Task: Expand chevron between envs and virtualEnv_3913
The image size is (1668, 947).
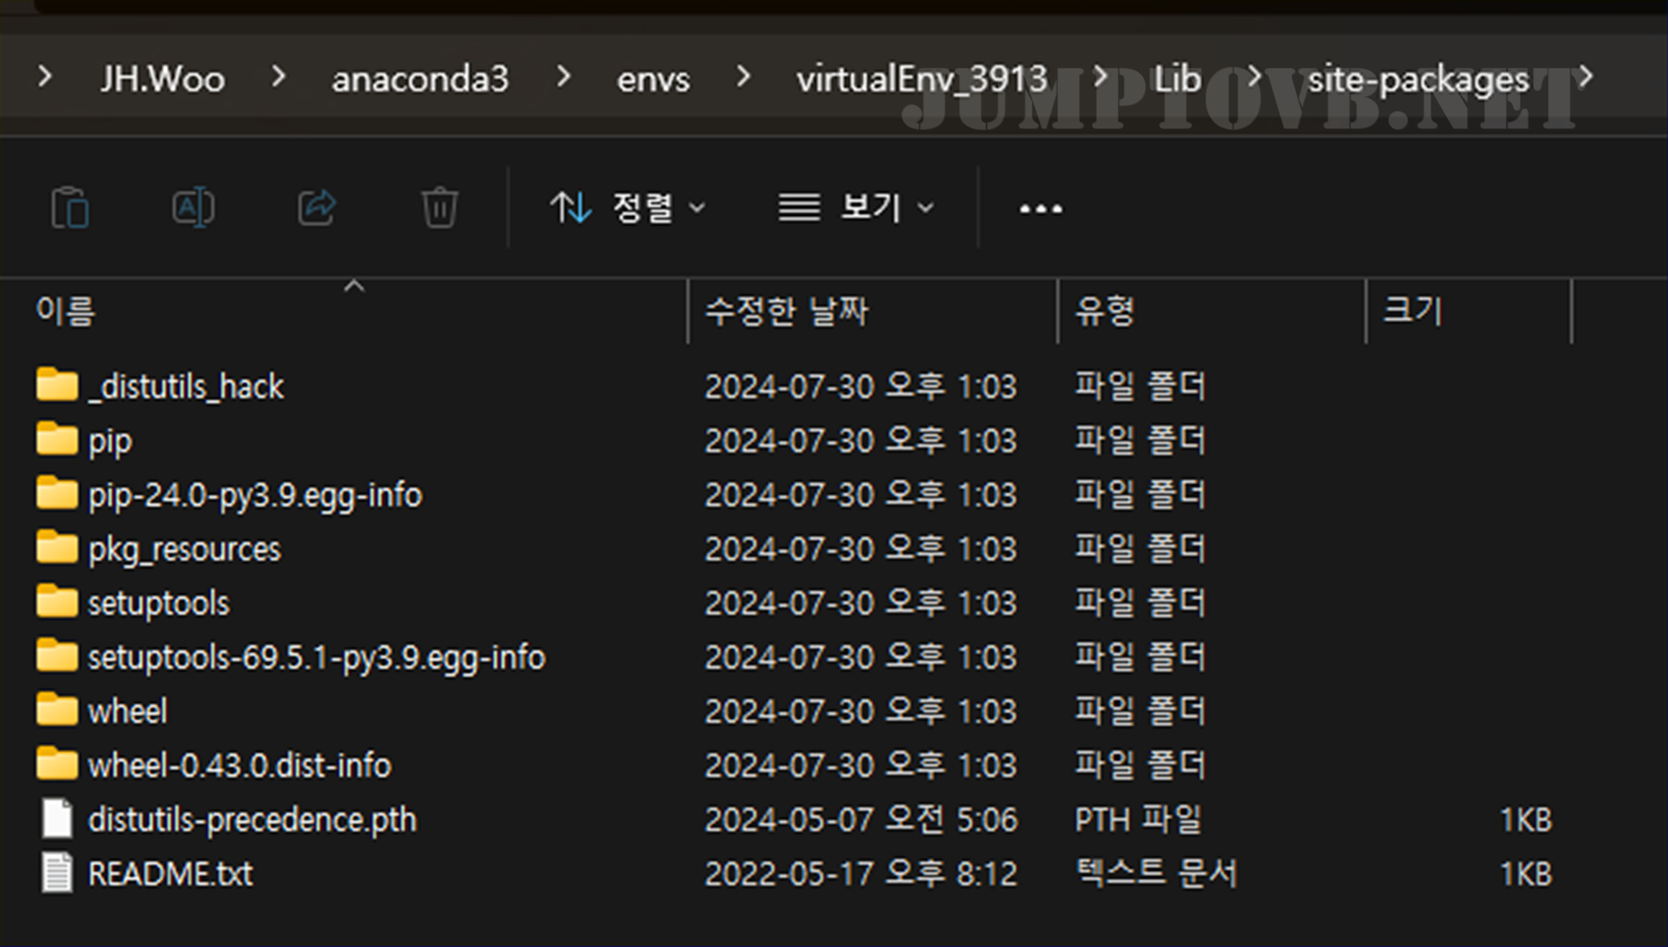Action: click(743, 78)
